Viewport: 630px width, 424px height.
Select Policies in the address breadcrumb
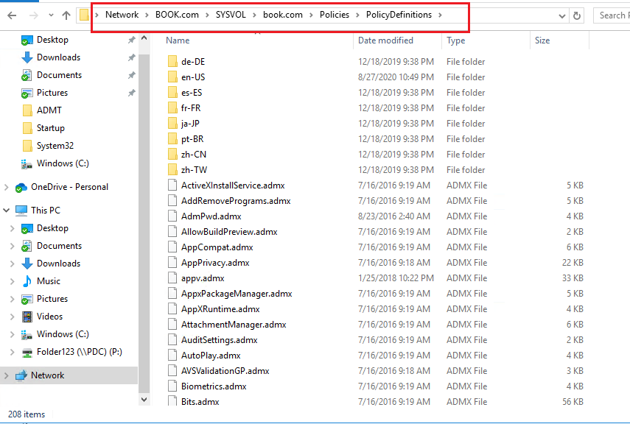tap(335, 15)
